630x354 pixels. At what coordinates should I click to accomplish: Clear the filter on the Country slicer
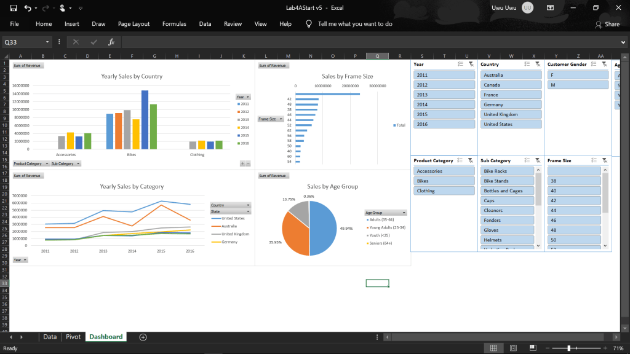(x=537, y=64)
